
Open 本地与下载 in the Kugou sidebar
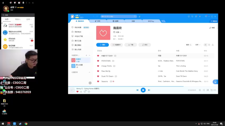click(78, 36)
